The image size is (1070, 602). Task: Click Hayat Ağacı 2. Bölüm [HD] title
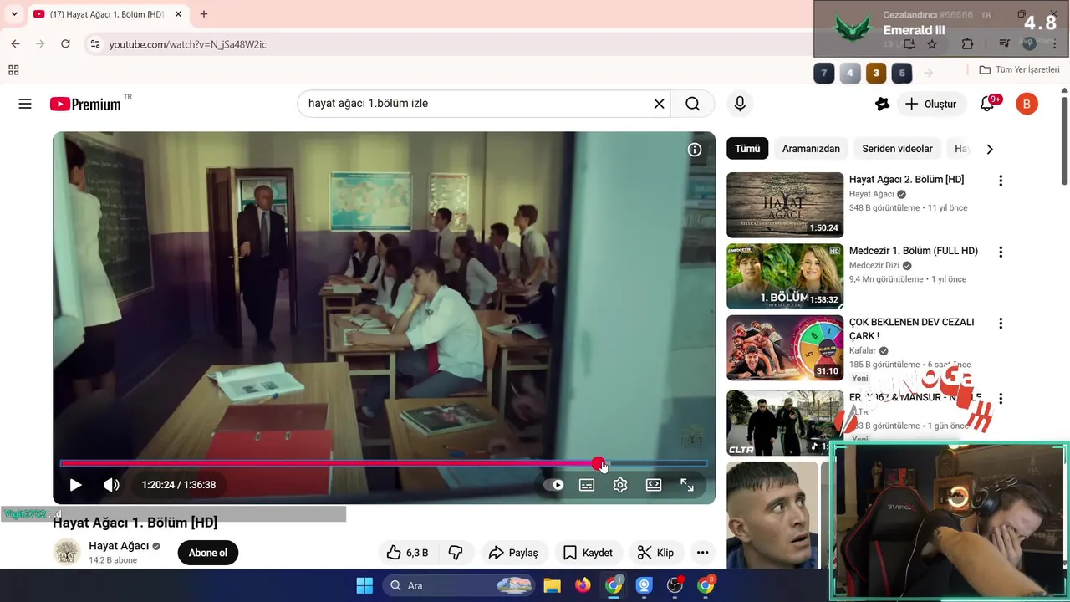[906, 180]
